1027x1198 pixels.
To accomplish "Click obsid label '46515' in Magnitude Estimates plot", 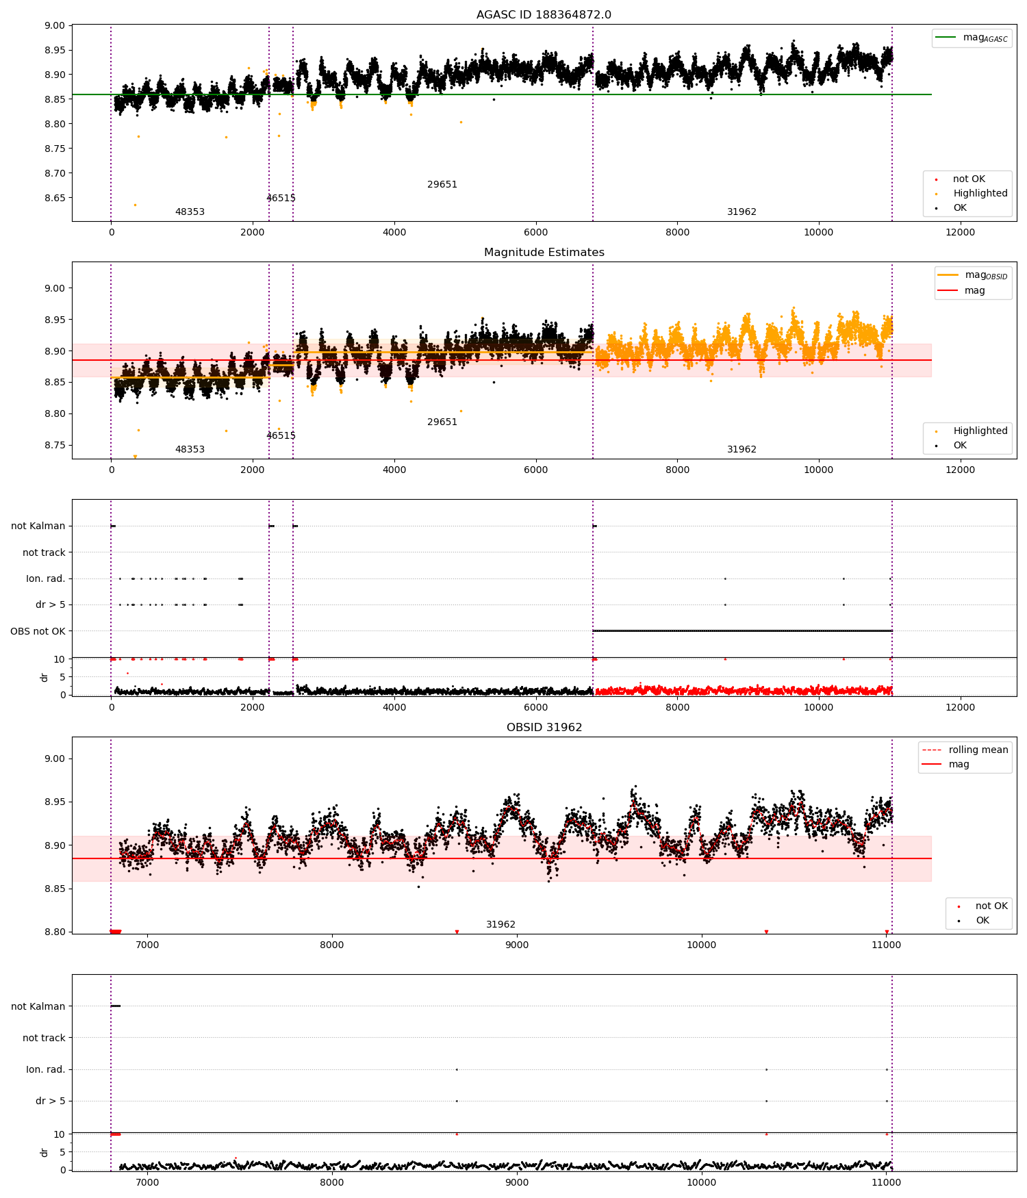I will coord(281,435).
